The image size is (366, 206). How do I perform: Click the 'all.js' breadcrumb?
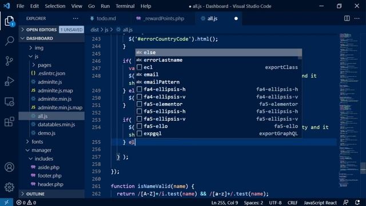[x=128, y=30]
